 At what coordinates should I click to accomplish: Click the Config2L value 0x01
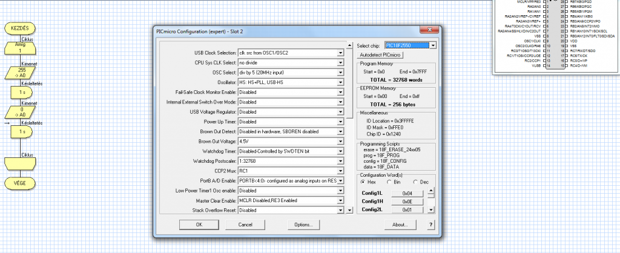click(x=407, y=210)
